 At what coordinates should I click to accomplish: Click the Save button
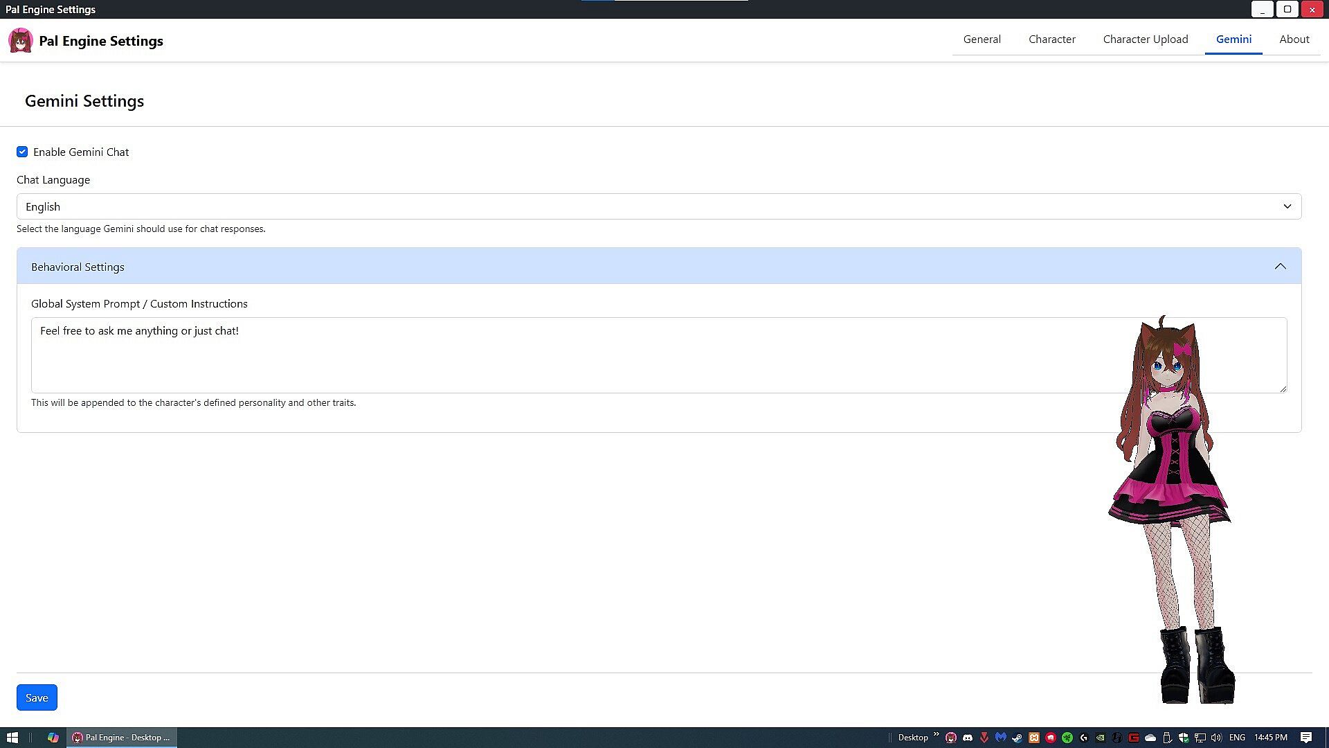37,697
